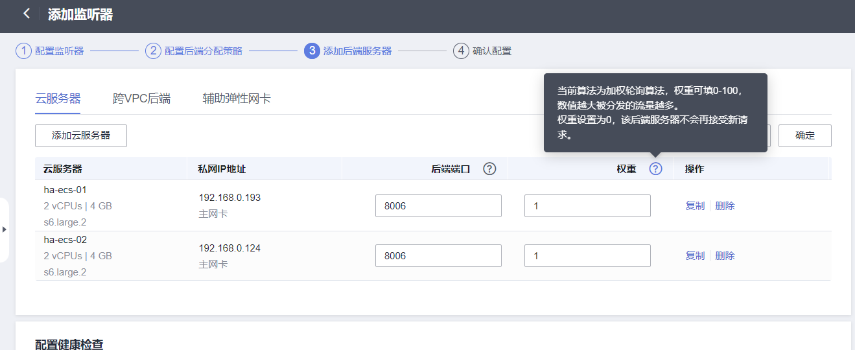Focus backend port field for ha-ecs-01
This screenshot has width=855, height=350.
[x=438, y=205]
